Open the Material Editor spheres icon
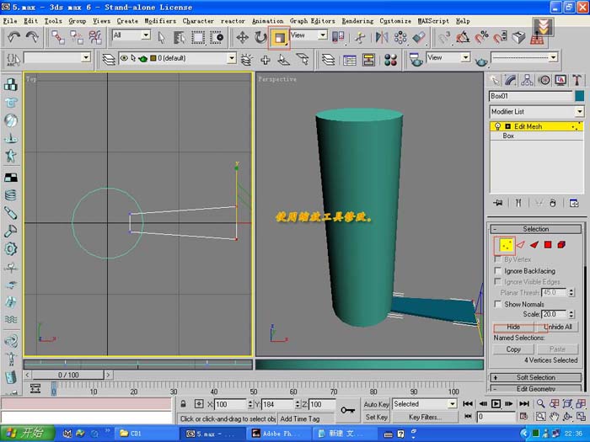590x442 pixels. 390,60
